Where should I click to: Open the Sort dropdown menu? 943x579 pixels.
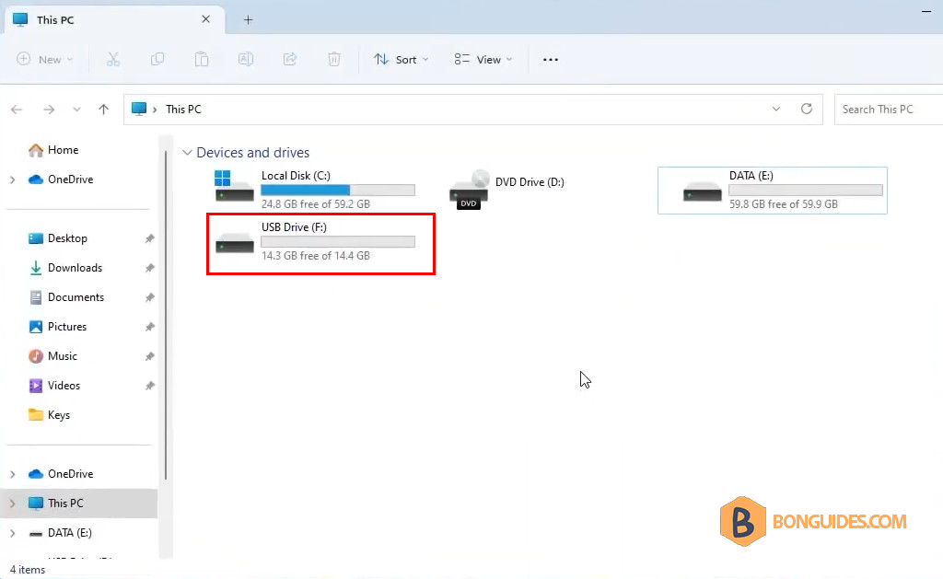402,59
